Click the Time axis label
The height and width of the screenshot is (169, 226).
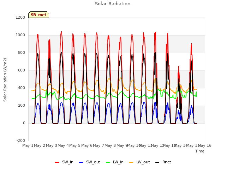200,151
